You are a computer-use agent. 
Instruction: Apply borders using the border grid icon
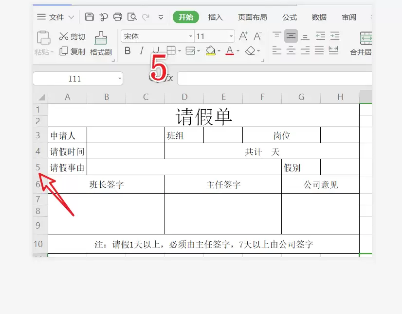point(172,50)
